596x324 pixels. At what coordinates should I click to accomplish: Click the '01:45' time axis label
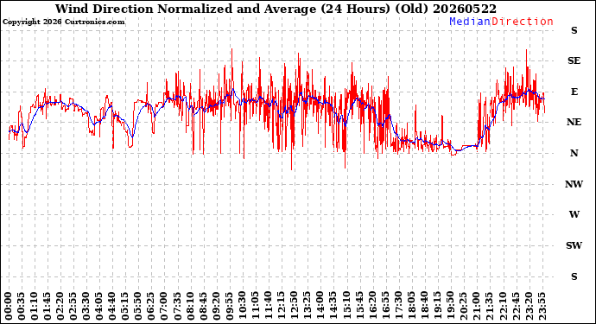point(48,306)
